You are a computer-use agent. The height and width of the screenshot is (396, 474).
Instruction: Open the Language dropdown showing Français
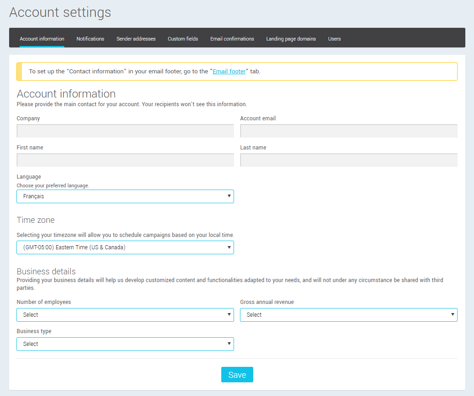125,196
